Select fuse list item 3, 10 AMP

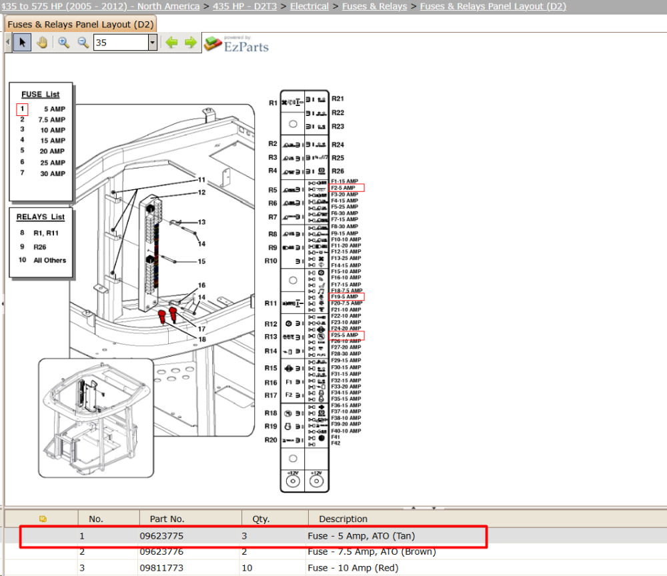tap(41, 130)
